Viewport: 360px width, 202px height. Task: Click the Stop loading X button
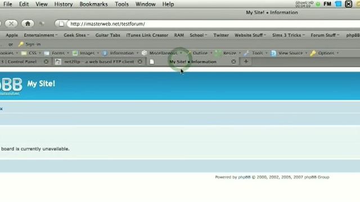tap(11, 24)
